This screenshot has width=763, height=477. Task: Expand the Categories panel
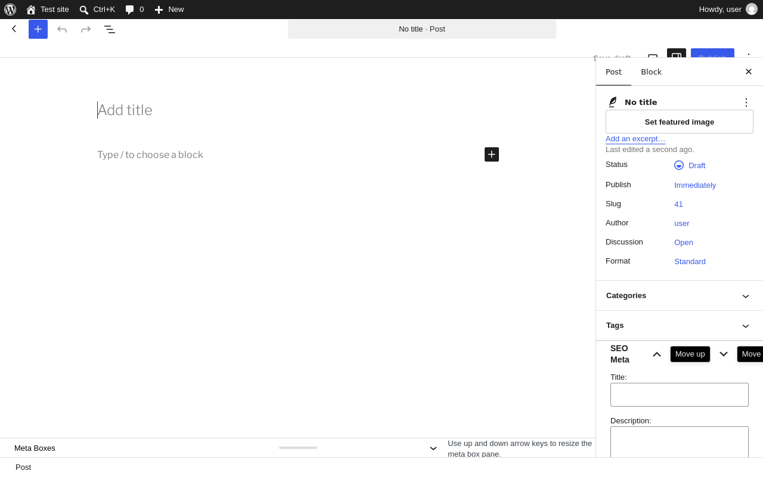pyautogui.click(x=680, y=296)
